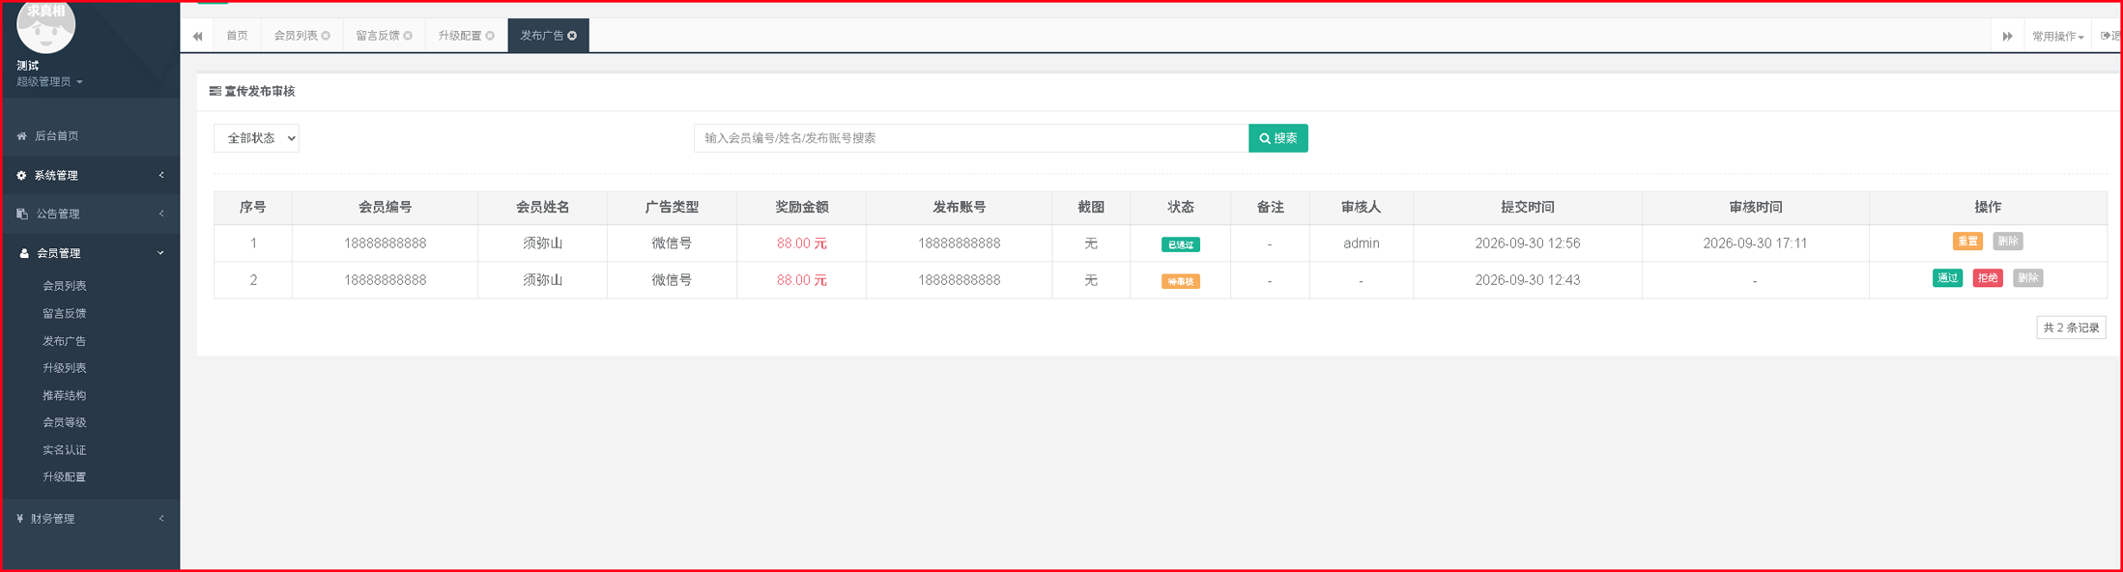Click the 会员编号 column header
The height and width of the screenshot is (572, 2123).
pos(385,207)
